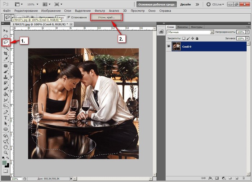Select the Hand tool
The image size is (252, 182).
tap(6, 147)
